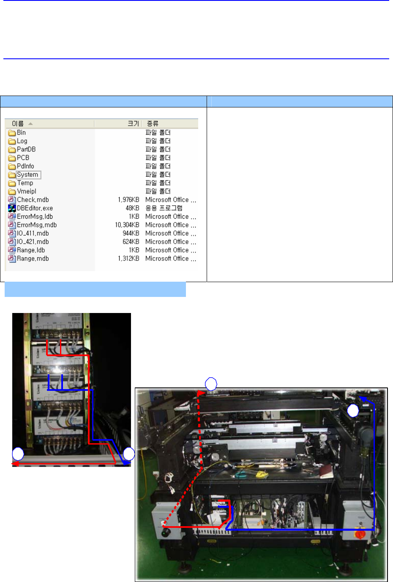The height and width of the screenshot is (582, 393).
Task: Select the IO_411.mdb file name
Action: coord(33,233)
